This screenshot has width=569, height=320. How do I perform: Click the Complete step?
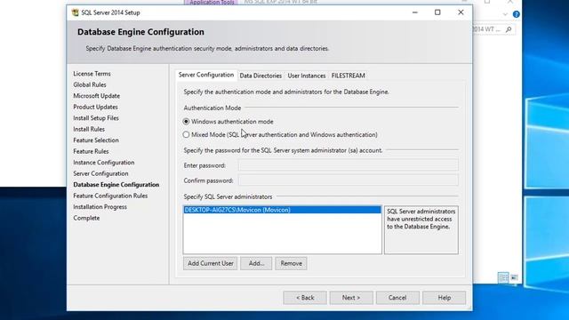[86, 218]
